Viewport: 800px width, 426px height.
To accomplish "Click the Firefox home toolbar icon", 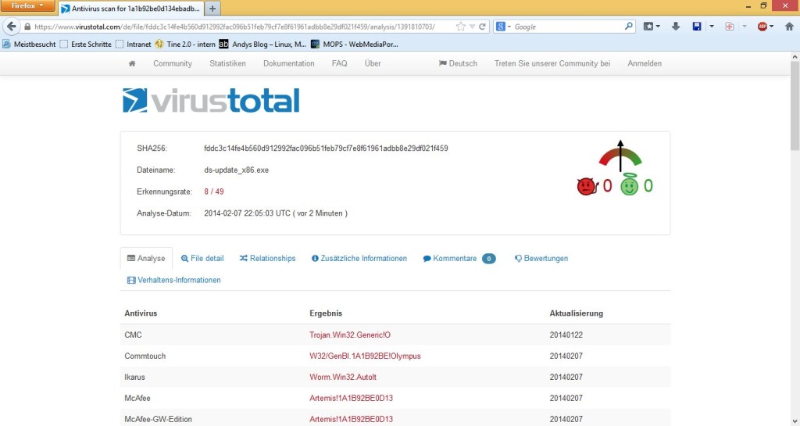I will tap(791, 26).
